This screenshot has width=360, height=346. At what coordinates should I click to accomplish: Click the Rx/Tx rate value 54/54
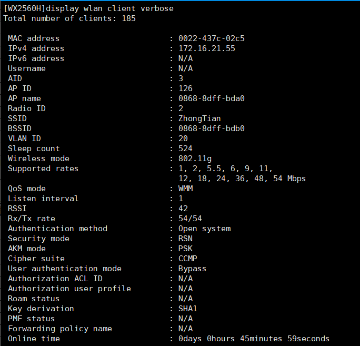point(190,219)
